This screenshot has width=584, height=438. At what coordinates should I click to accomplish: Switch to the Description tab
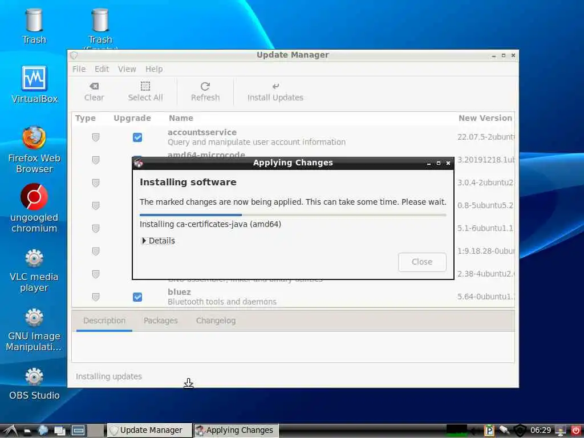point(104,321)
